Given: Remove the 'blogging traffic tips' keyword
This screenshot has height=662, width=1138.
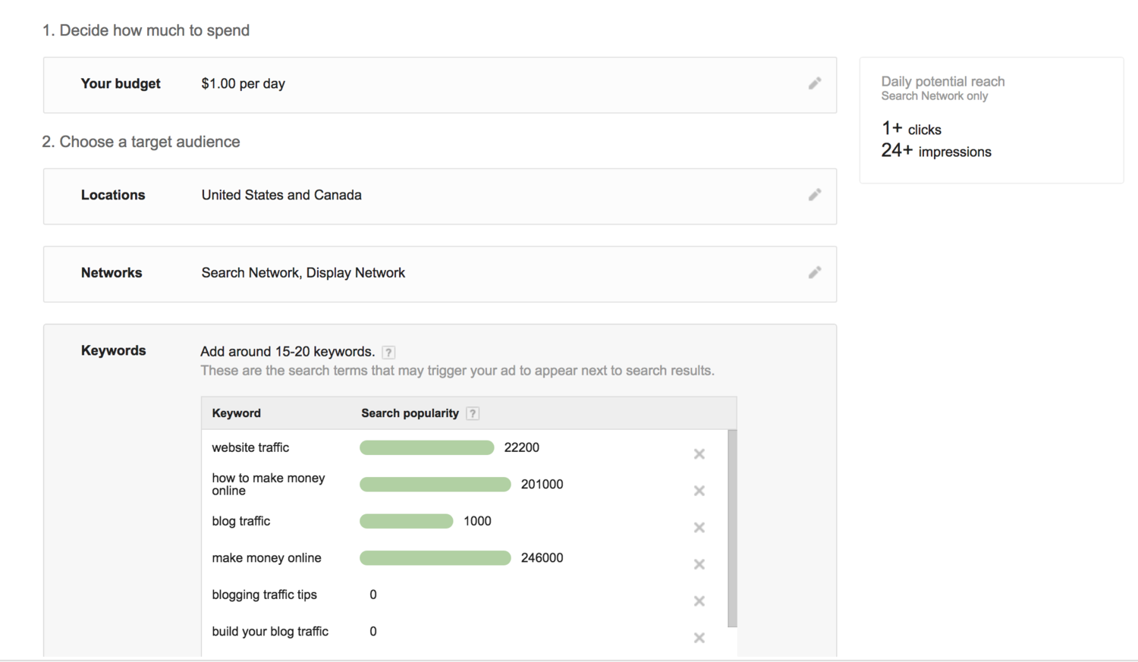Looking at the screenshot, I should 699,601.
